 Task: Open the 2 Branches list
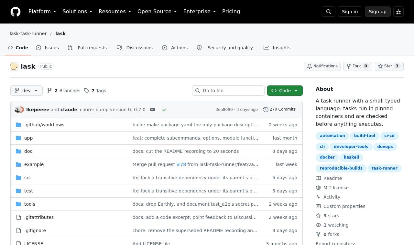tap(64, 91)
